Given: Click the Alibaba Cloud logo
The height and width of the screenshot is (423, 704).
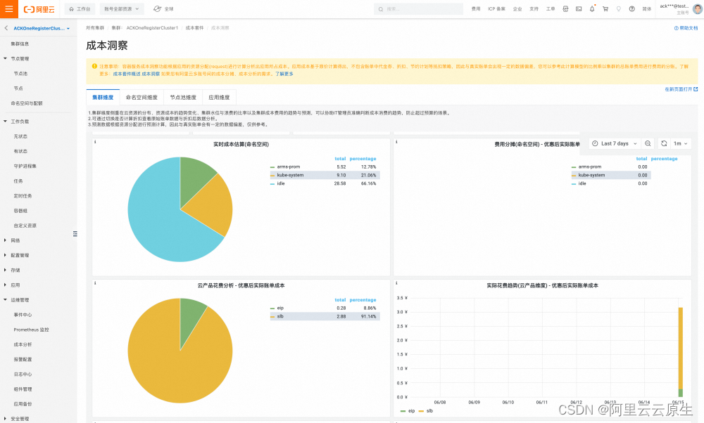Looking at the screenshot, I should pos(39,9).
